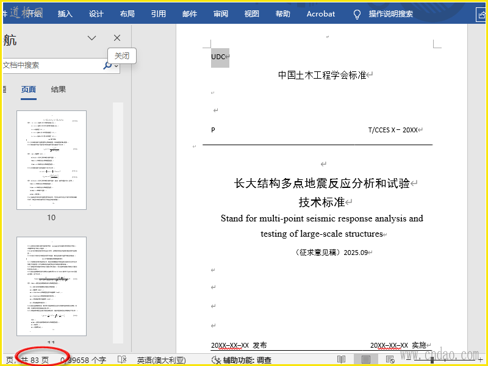
Task: Click the 20XX–XX–XX 发布 text
Action: [239, 345]
